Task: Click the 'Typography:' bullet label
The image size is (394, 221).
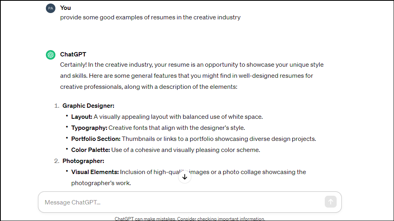Action: (x=89, y=128)
